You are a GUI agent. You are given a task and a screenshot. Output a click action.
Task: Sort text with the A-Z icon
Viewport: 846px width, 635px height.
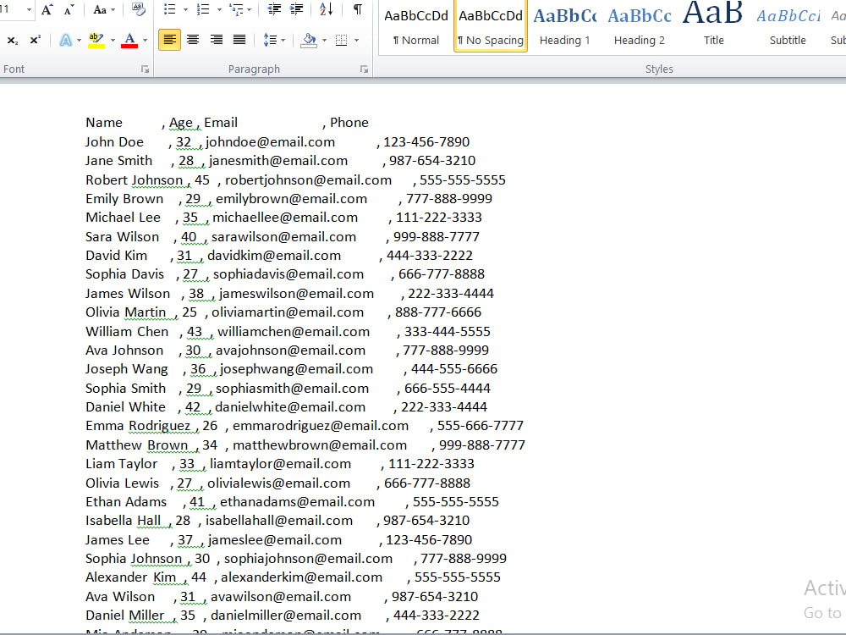[x=326, y=9]
